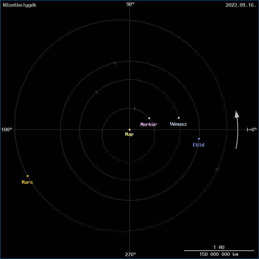
Task: Click the orbital direction arrow
Action: [x=237, y=129]
